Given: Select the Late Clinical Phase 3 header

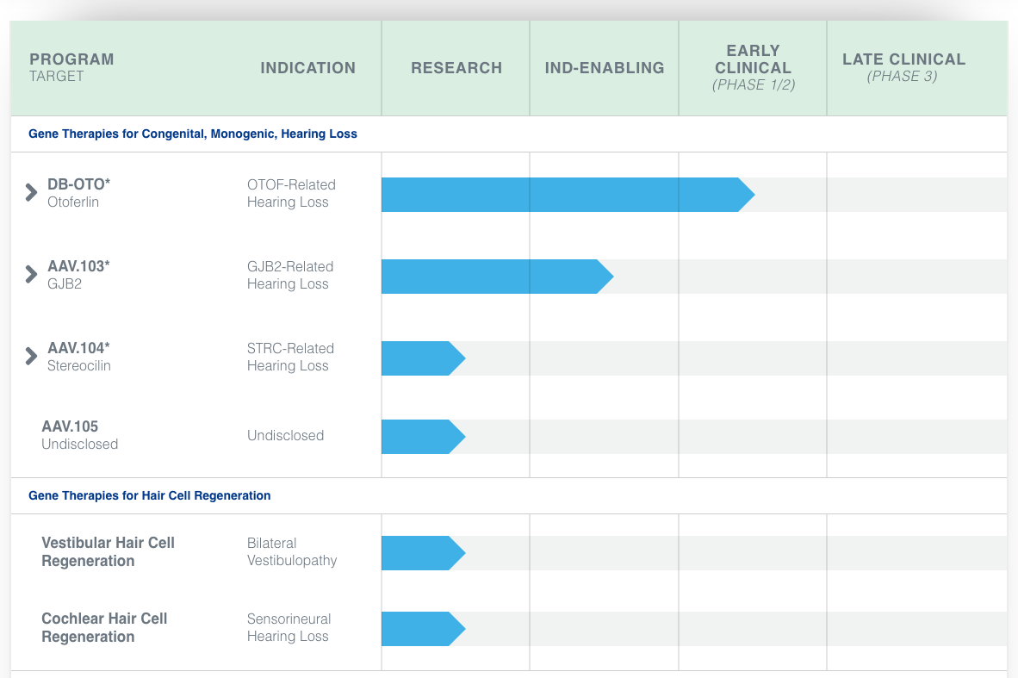Looking at the screenshot, I should point(903,67).
